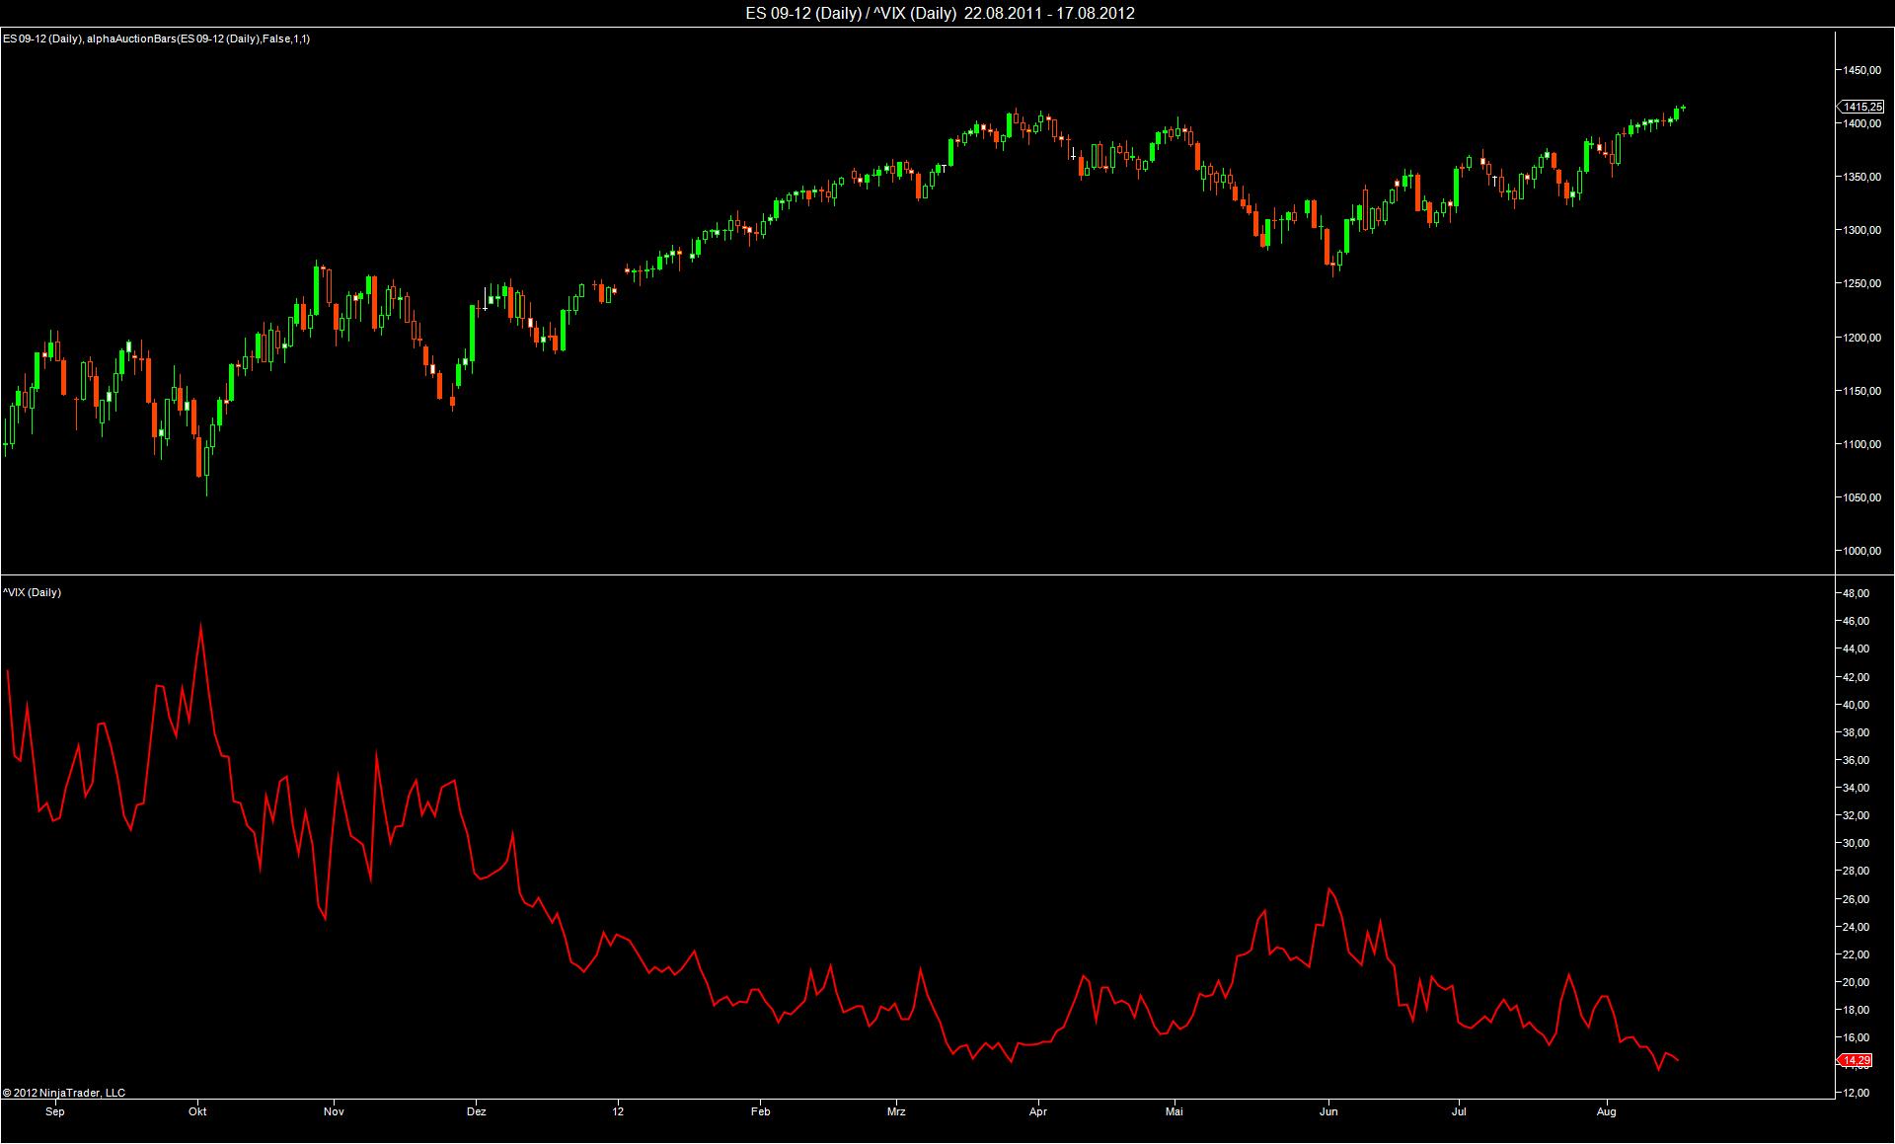The image size is (1895, 1144).
Task: Click the 12 year marker on time axis
Action: [618, 1111]
